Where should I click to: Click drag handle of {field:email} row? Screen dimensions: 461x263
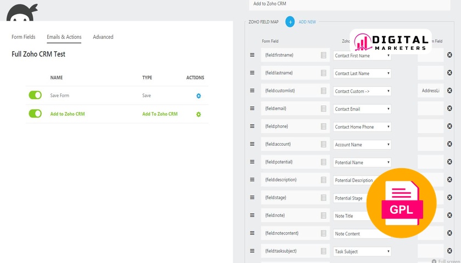pyautogui.click(x=252, y=108)
